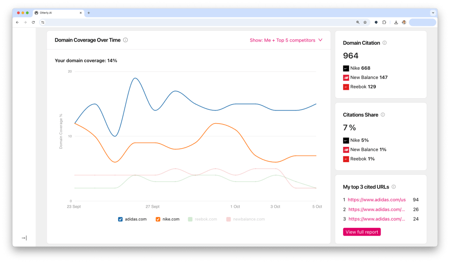
Task: Click the 5 Oct axis label
Action: [x=317, y=206]
